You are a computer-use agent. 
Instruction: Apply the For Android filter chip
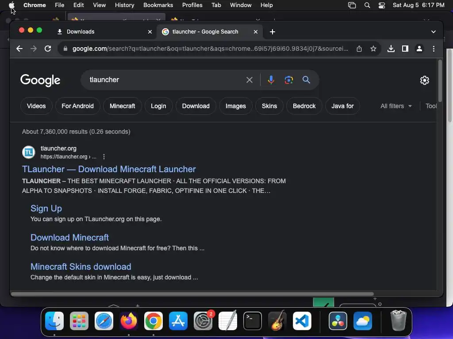click(x=78, y=106)
